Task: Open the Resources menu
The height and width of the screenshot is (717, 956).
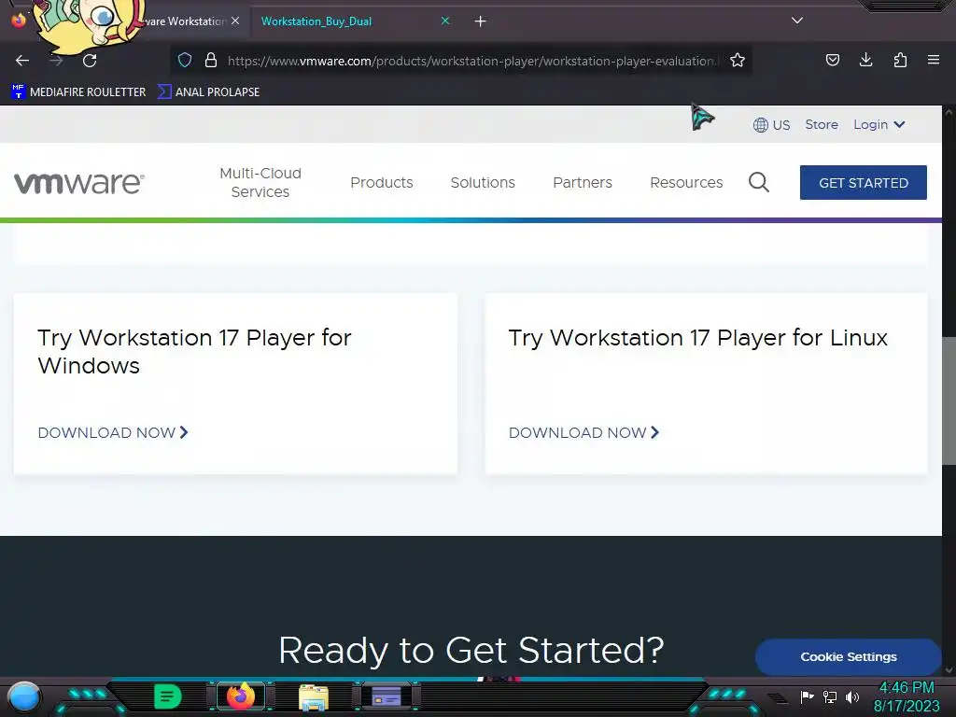Action: click(x=686, y=182)
